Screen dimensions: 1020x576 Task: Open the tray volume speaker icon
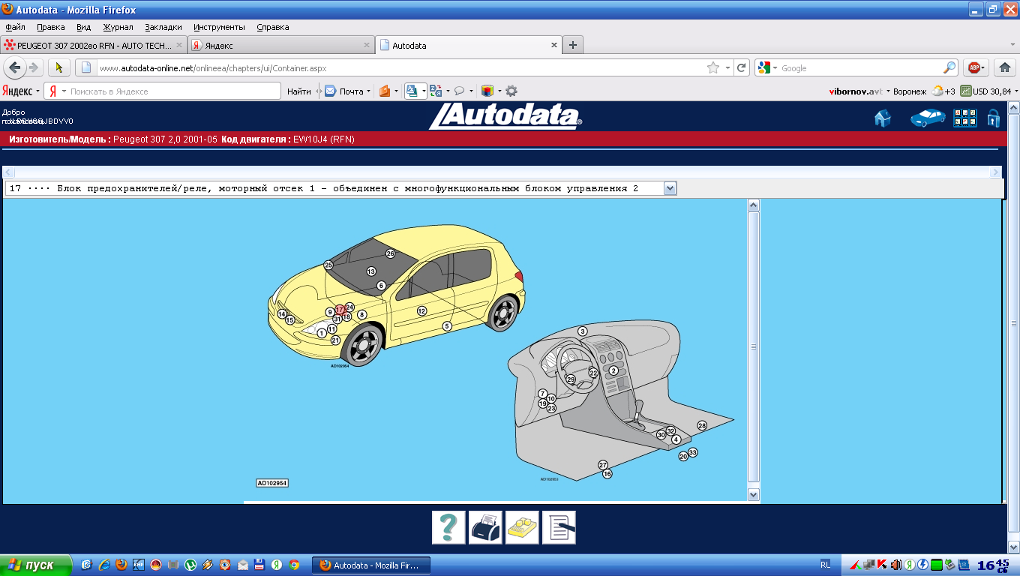pos(895,565)
